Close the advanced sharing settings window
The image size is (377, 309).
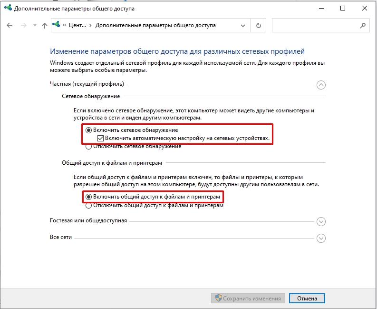[365, 8]
